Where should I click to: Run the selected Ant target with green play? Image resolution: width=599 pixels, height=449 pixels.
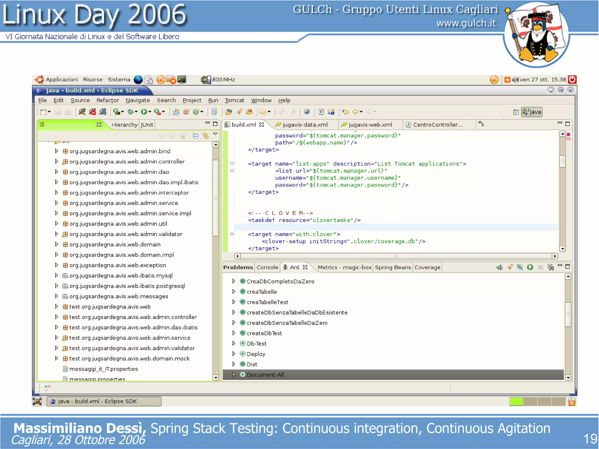(530, 267)
